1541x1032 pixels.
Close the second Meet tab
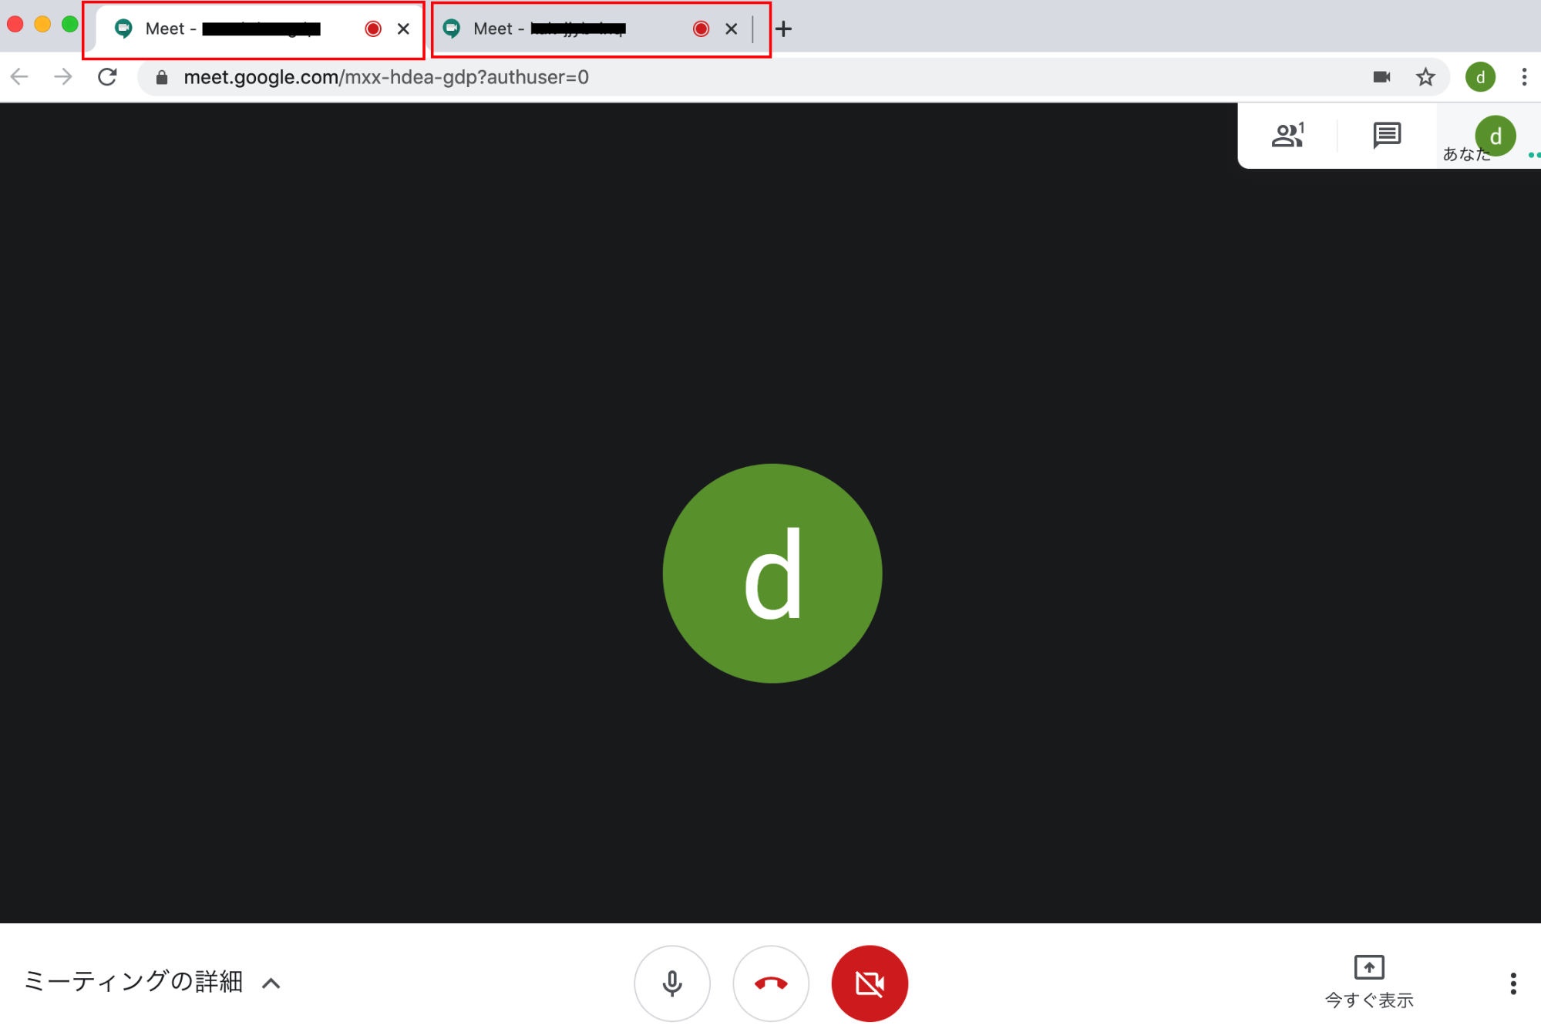pyautogui.click(x=732, y=29)
